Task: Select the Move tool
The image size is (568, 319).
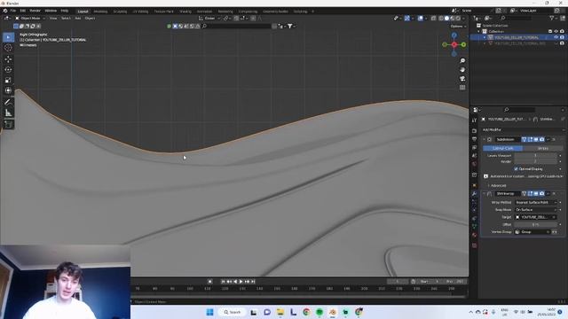Action: 8,59
